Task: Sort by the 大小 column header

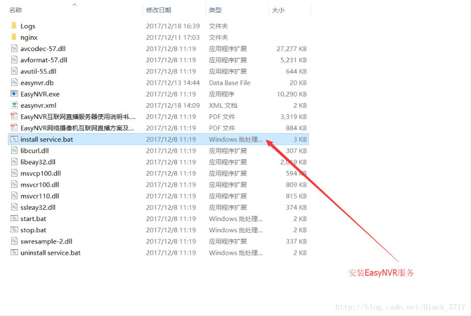Action: tap(278, 10)
